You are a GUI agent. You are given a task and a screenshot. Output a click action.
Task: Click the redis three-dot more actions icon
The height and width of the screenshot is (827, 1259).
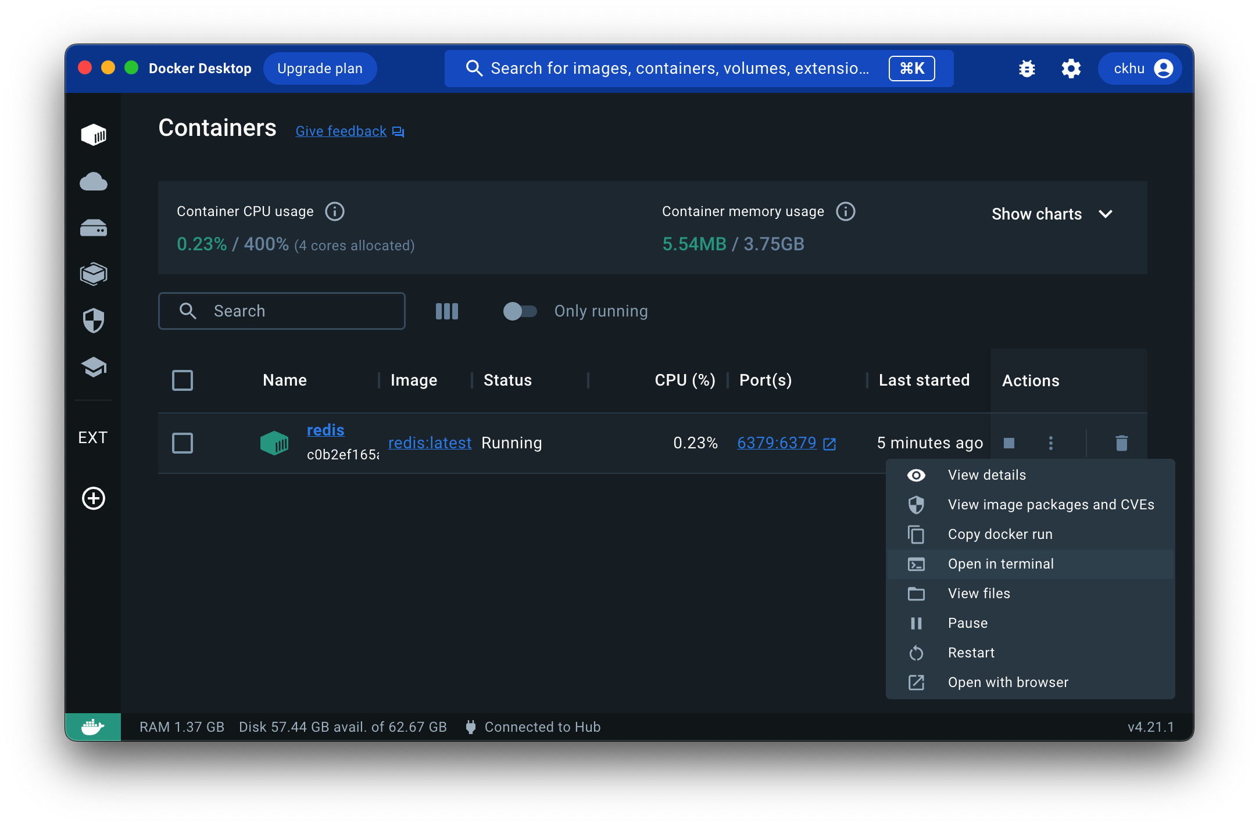[x=1050, y=443]
